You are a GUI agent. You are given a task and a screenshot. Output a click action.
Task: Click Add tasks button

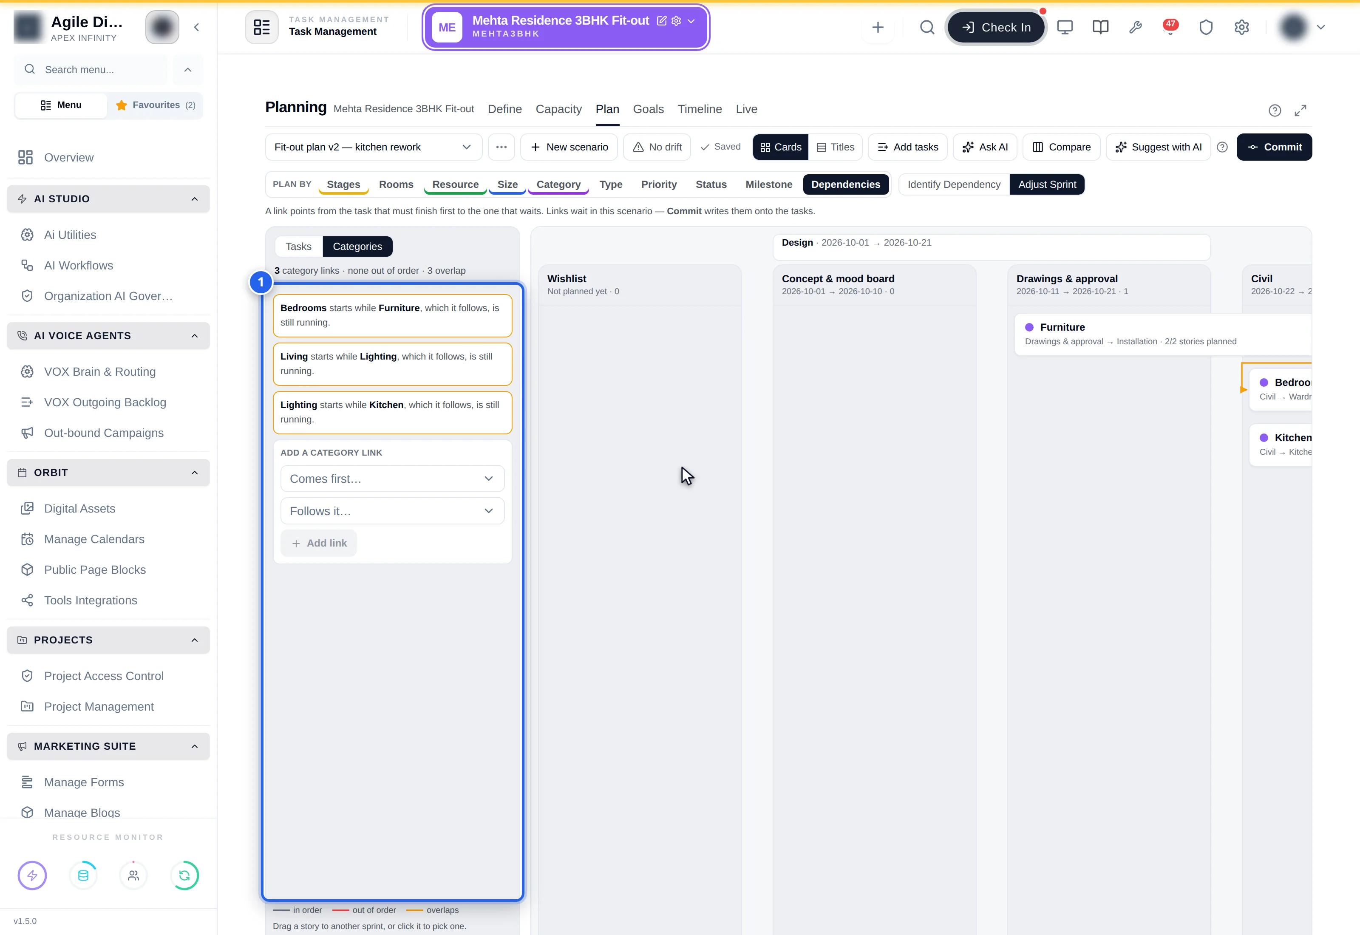click(x=908, y=147)
